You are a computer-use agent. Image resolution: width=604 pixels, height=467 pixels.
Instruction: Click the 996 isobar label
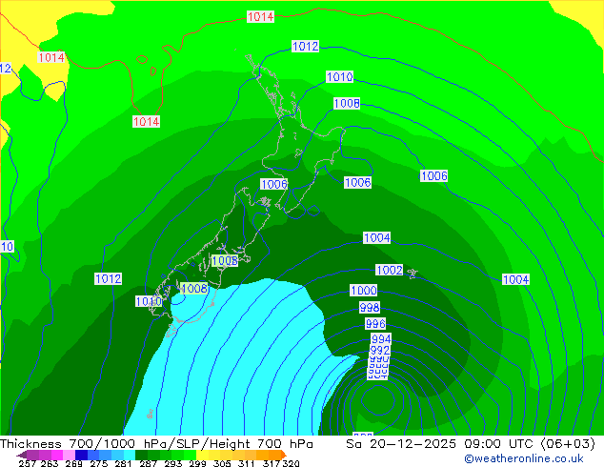click(x=375, y=323)
